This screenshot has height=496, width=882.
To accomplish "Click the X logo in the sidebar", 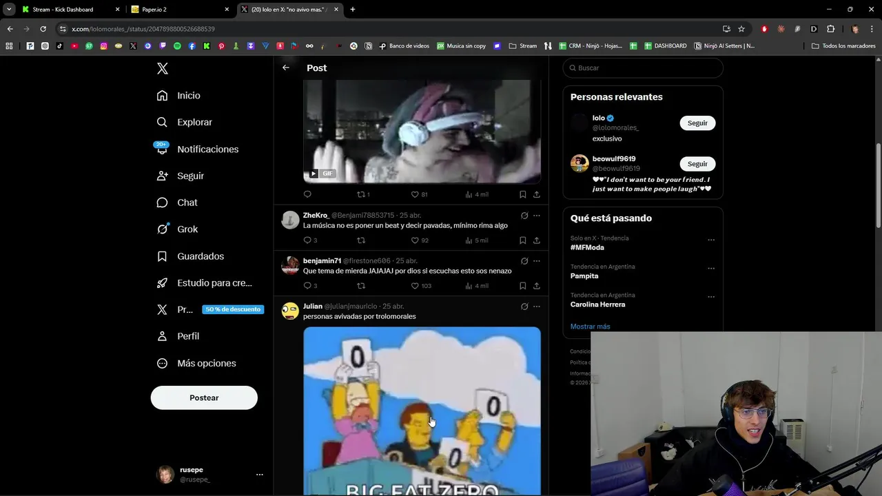I will [x=163, y=68].
